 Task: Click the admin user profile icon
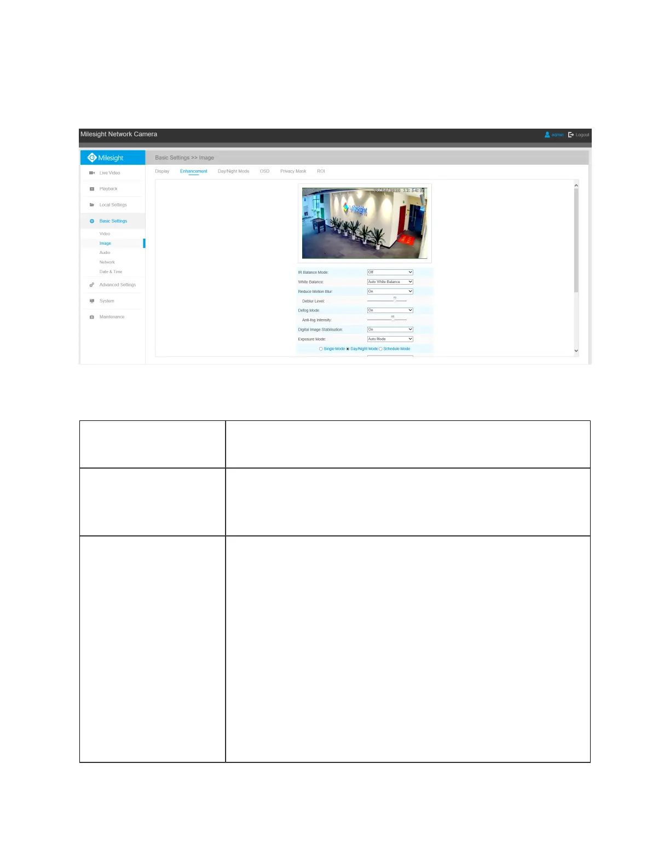click(x=547, y=135)
